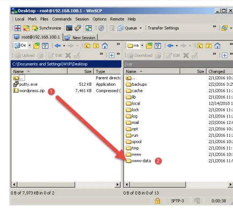Click the remote panel Filter icon

click(x=158, y=46)
